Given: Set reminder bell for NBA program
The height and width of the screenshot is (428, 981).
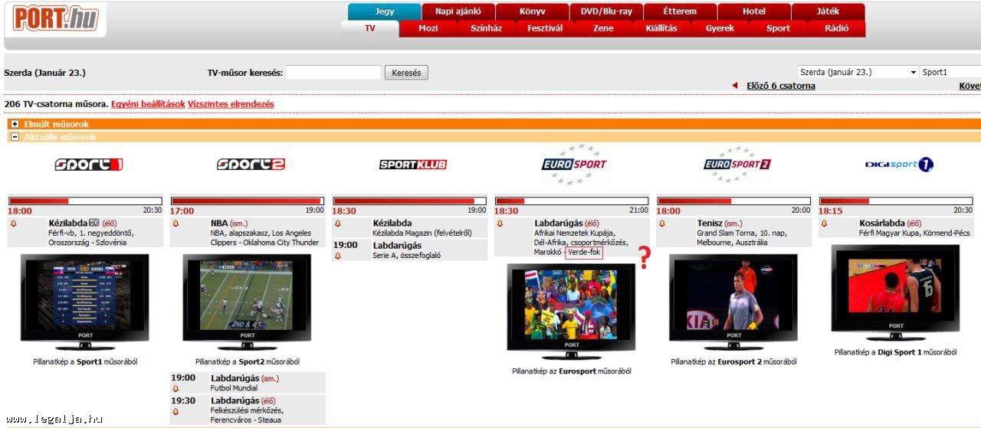Looking at the screenshot, I should pyautogui.click(x=176, y=224).
